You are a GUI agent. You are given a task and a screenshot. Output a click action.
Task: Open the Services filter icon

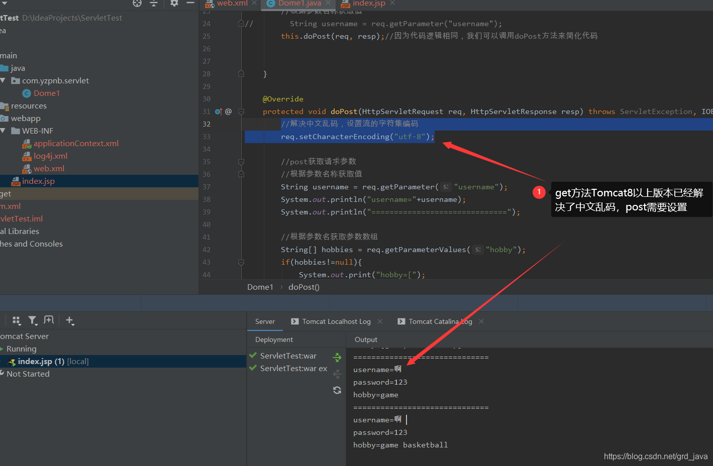pyautogui.click(x=33, y=320)
